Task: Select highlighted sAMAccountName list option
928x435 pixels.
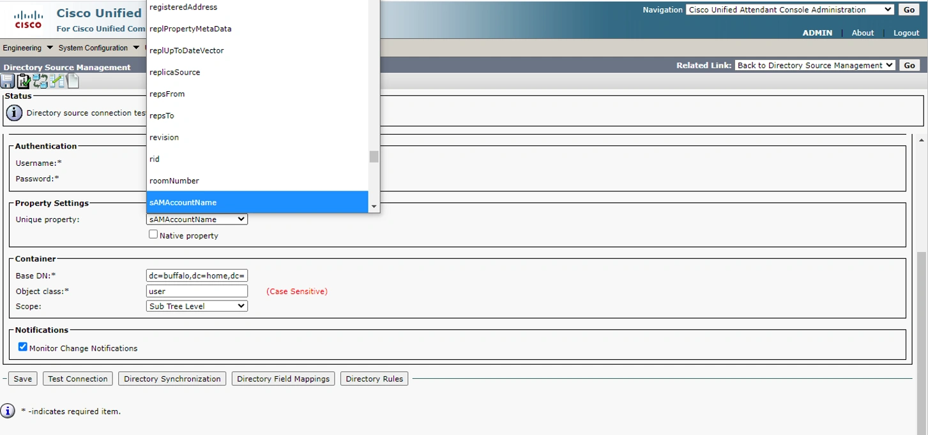Action: point(257,202)
